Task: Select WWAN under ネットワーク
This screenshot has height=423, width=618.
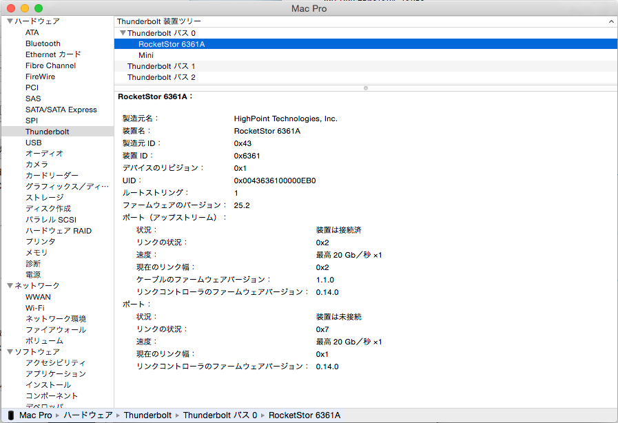Action: (x=38, y=297)
